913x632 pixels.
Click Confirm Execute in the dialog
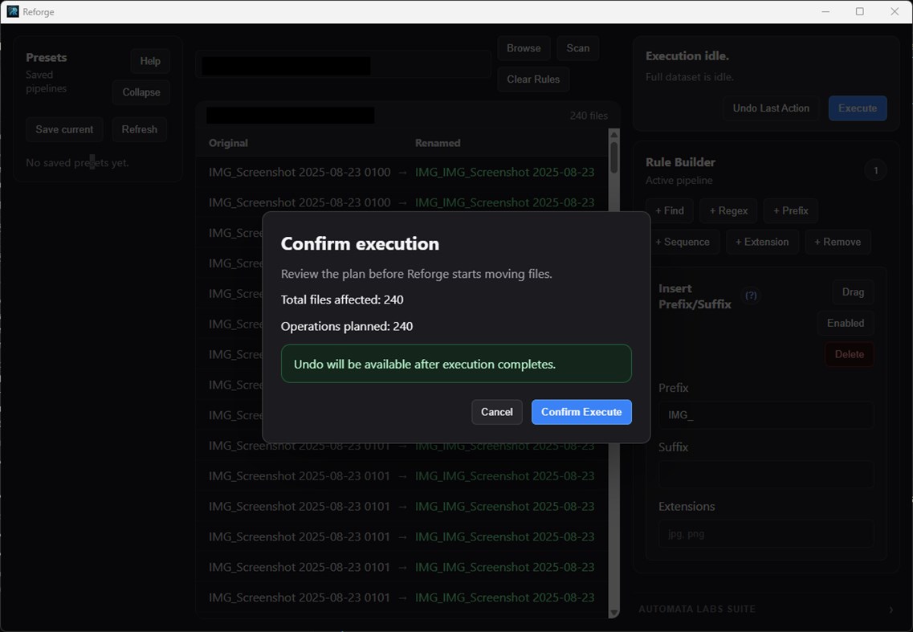pyautogui.click(x=581, y=412)
